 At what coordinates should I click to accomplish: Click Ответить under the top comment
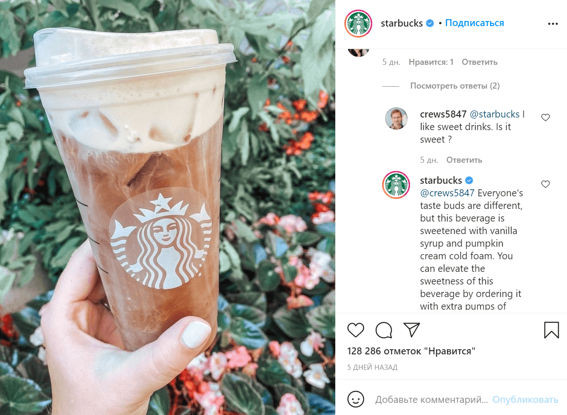pos(480,62)
